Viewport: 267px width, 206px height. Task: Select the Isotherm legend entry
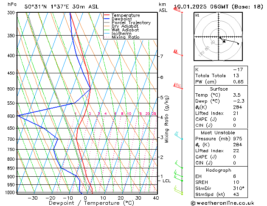[118, 33]
